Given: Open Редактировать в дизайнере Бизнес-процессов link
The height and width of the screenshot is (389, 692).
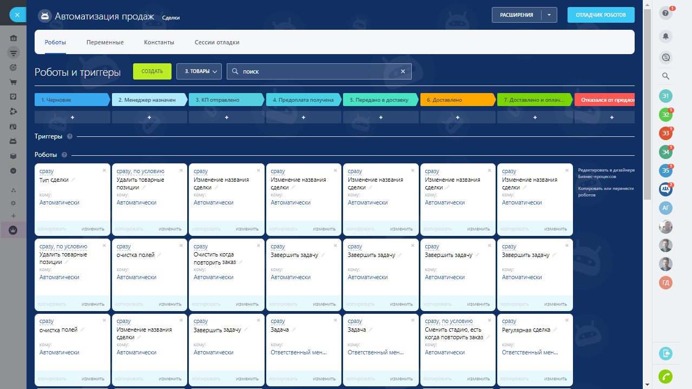Looking at the screenshot, I should coord(606,173).
